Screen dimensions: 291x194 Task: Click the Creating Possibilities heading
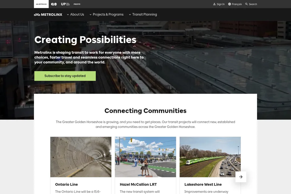coord(85,40)
